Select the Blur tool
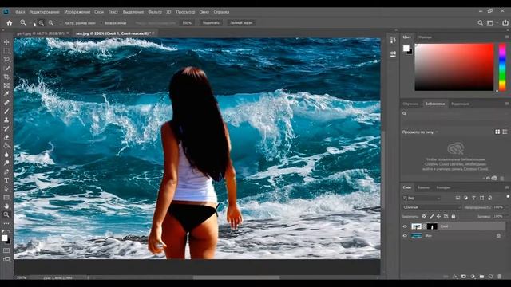This screenshot has width=511, height=287. (x=6, y=154)
